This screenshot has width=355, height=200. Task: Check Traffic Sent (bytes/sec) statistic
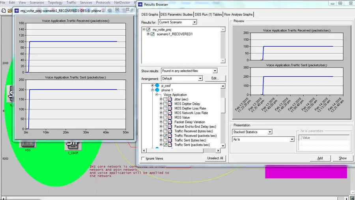165,140
